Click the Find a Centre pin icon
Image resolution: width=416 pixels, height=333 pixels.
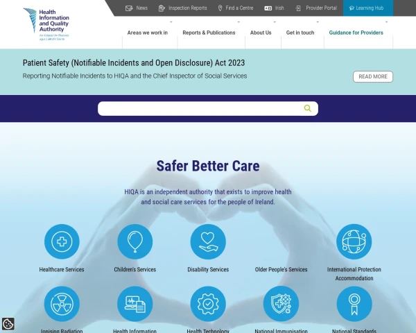[x=220, y=8]
